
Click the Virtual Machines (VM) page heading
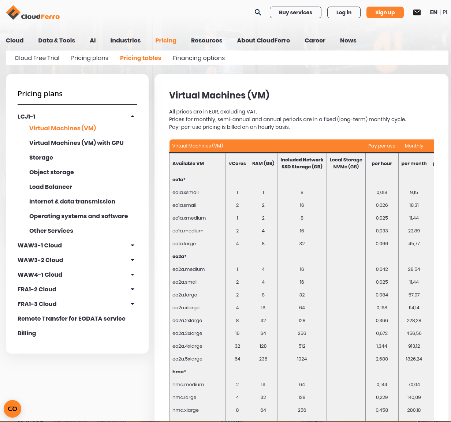(x=219, y=95)
